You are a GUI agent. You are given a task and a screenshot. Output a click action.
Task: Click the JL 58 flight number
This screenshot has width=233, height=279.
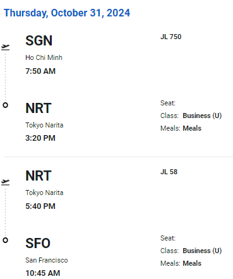pos(169,172)
